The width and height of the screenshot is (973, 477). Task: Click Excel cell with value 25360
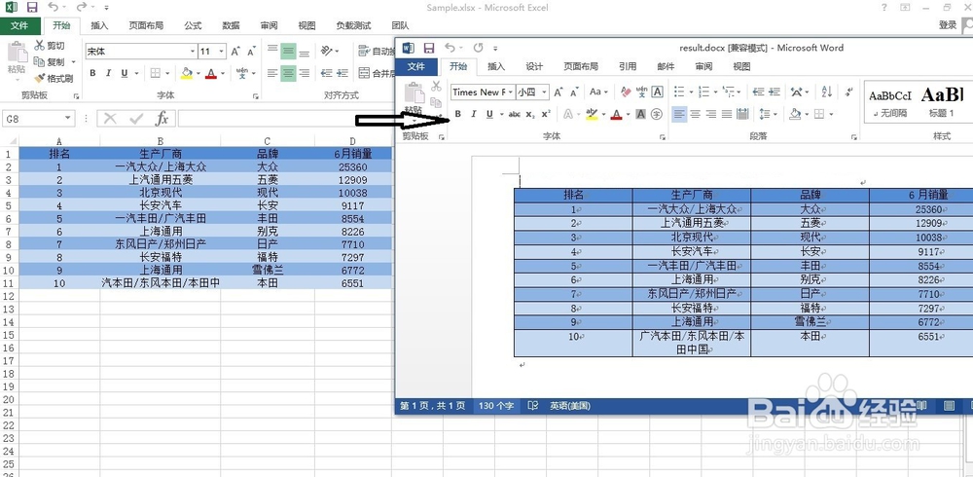click(x=353, y=166)
